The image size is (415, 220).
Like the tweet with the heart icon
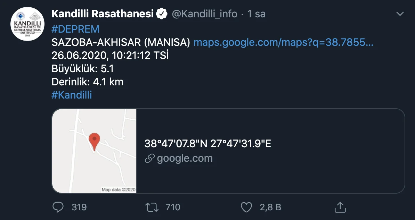coord(246,207)
